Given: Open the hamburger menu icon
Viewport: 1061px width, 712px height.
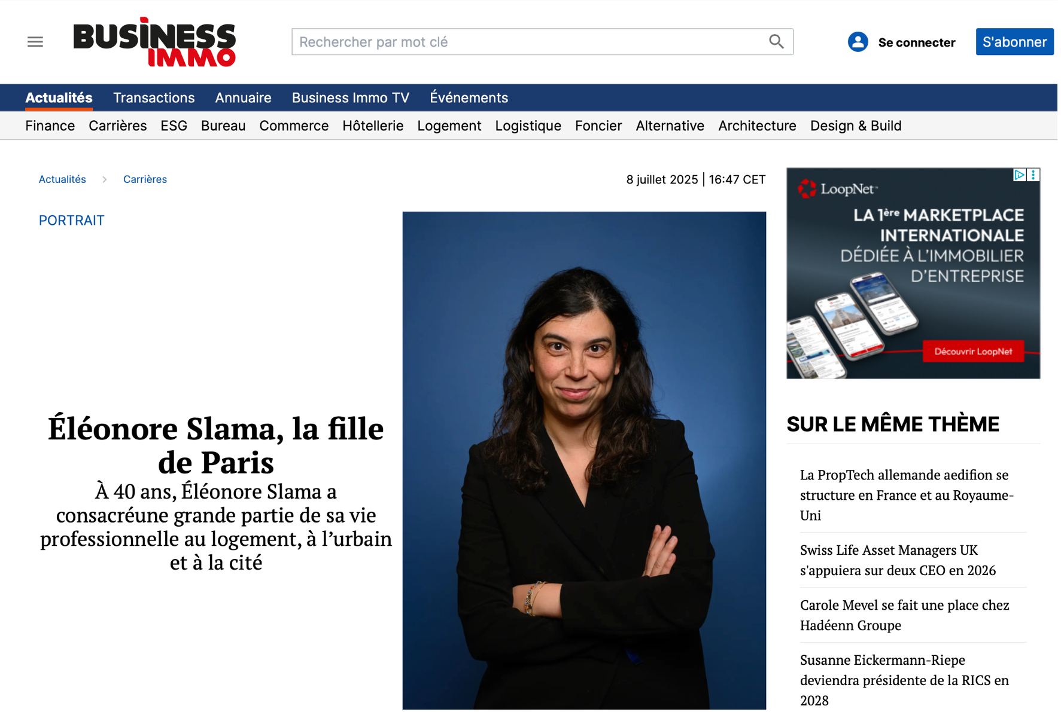Looking at the screenshot, I should [x=35, y=42].
